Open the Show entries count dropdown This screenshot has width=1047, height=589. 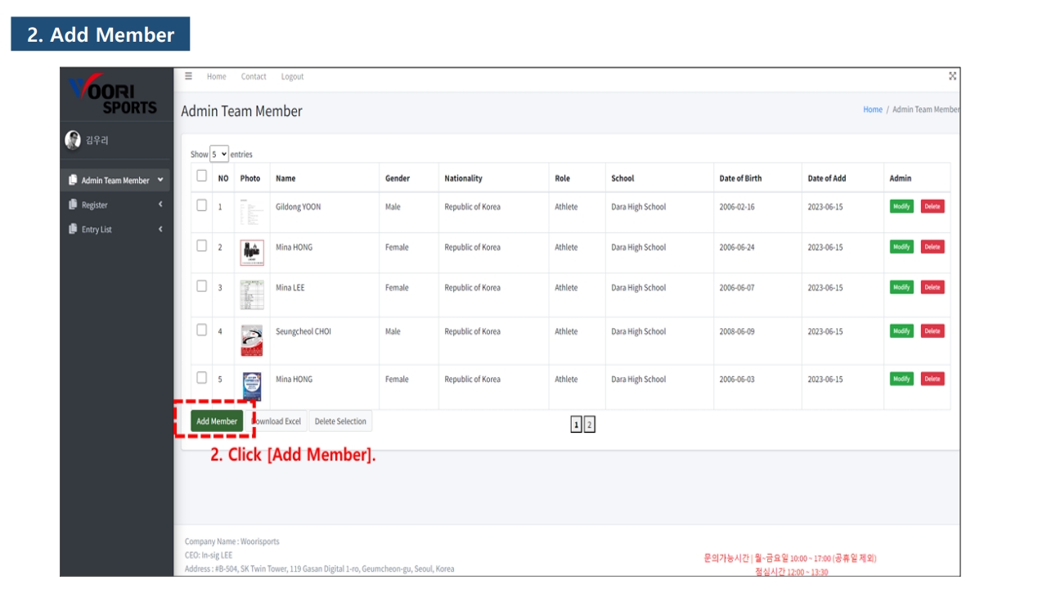[219, 154]
